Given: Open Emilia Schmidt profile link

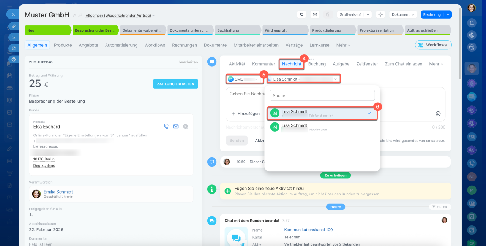Looking at the screenshot, I should (x=58, y=192).
